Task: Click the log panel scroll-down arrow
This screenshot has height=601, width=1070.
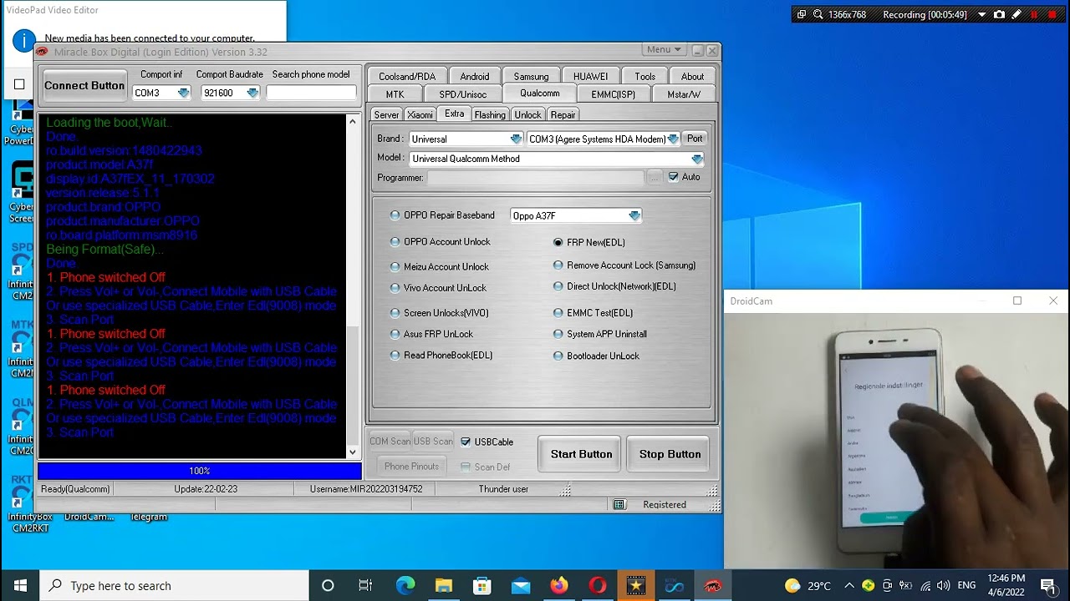Action: pyautogui.click(x=352, y=452)
